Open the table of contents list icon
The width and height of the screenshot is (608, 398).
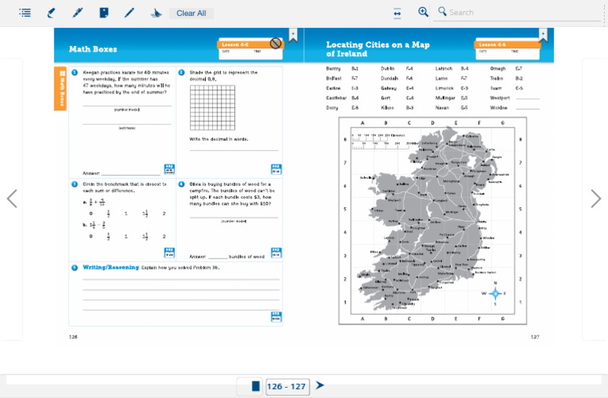[x=25, y=13]
